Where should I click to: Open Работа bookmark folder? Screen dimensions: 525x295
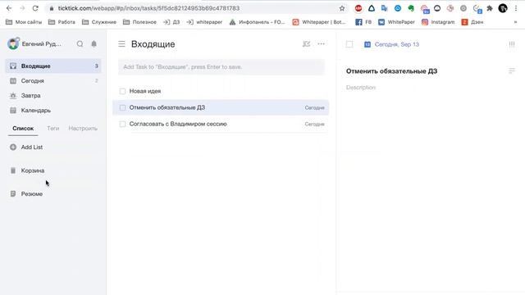pos(62,22)
